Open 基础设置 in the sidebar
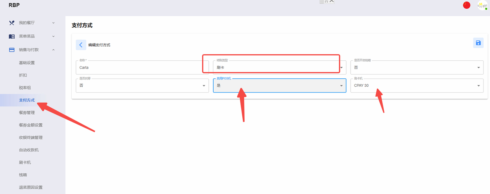 point(27,63)
